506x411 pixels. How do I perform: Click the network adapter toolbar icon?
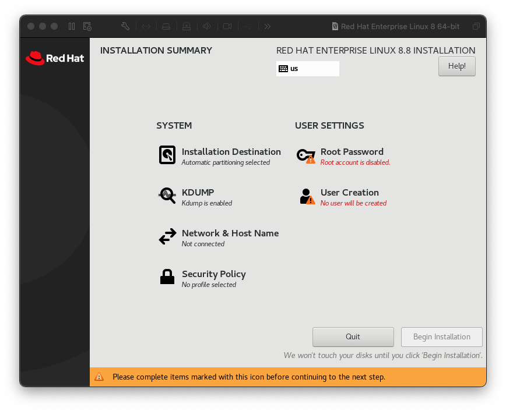pos(146,26)
